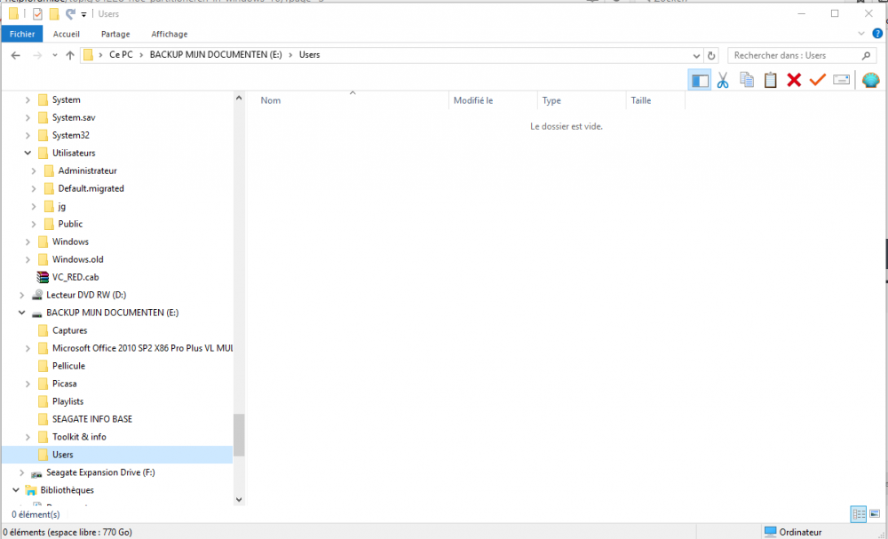The image size is (888, 539).
Task: Click Ce PC in the address bar
Action: (x=121, y=55)
